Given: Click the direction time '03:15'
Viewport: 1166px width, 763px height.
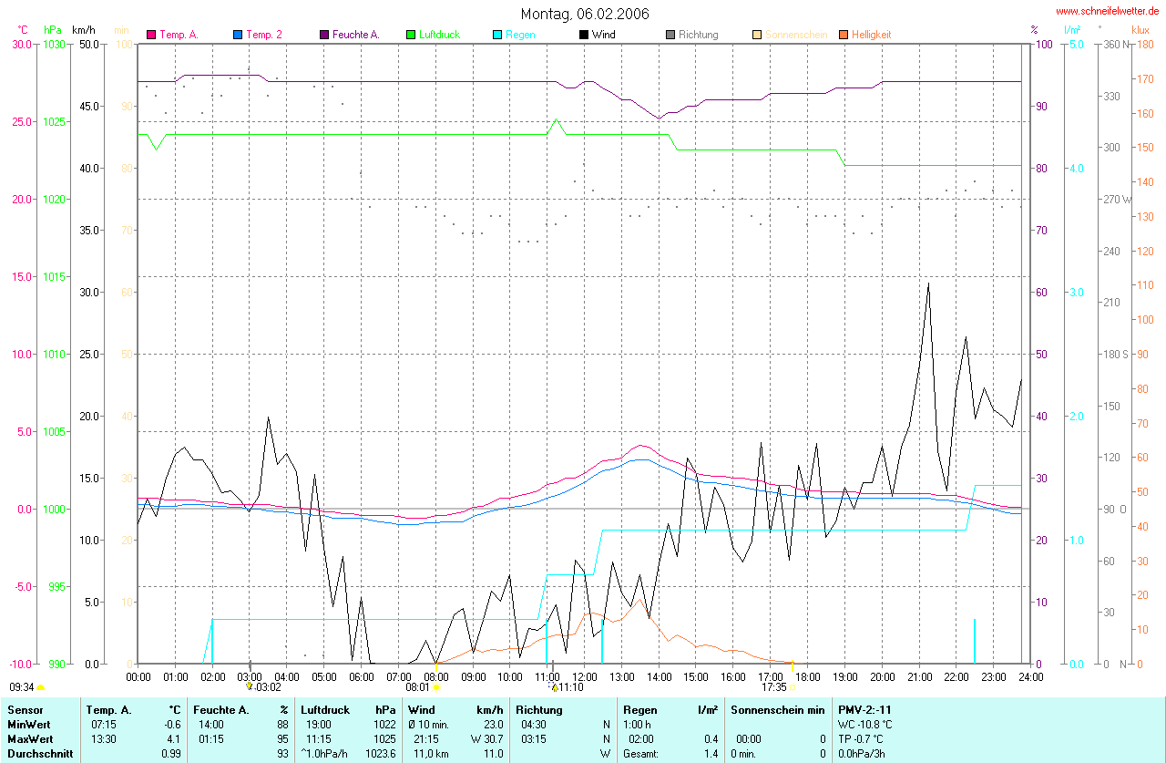Looking at the screenshot, I should click(534, 739).
